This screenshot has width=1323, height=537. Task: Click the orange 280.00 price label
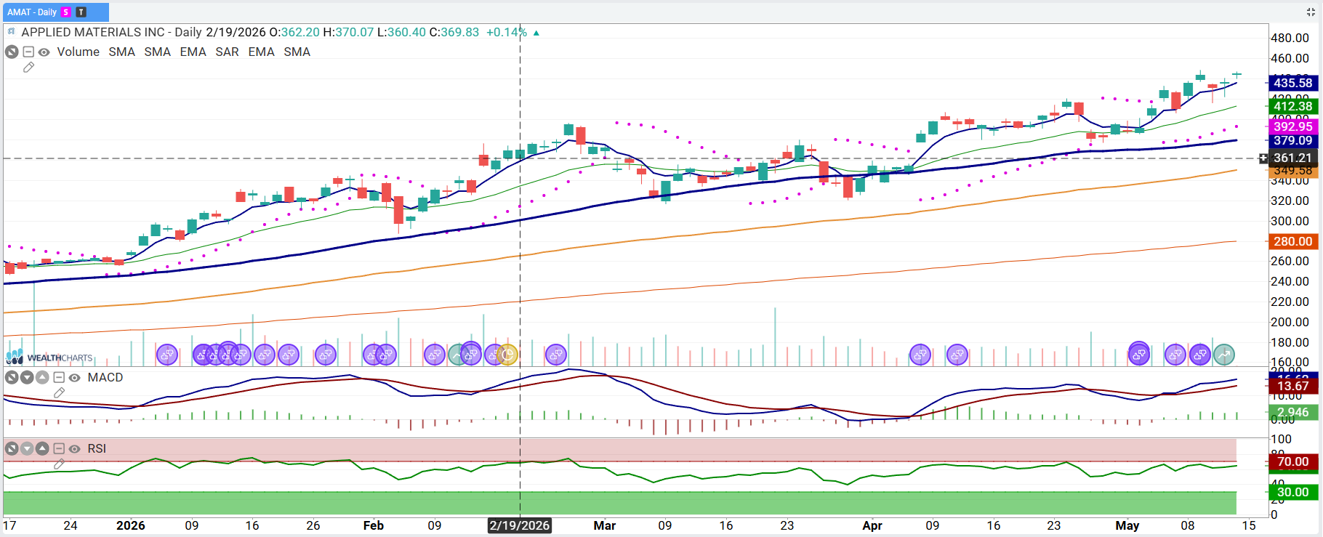click(x=1293, y=241)
